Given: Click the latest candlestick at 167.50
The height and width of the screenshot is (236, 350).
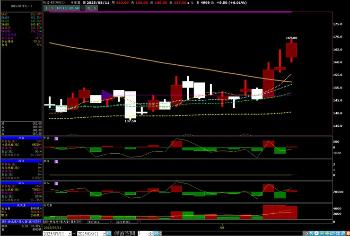Looking at the screenshot, I should pyautogui.click(x=291, y=50).
